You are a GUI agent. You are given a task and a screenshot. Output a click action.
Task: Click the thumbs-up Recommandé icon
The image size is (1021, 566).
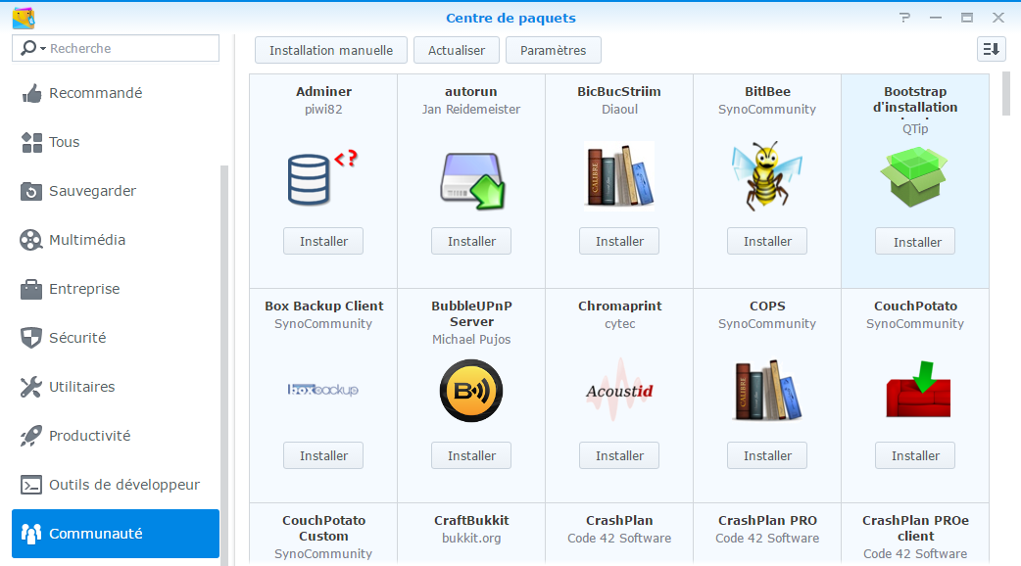(31, 94)
